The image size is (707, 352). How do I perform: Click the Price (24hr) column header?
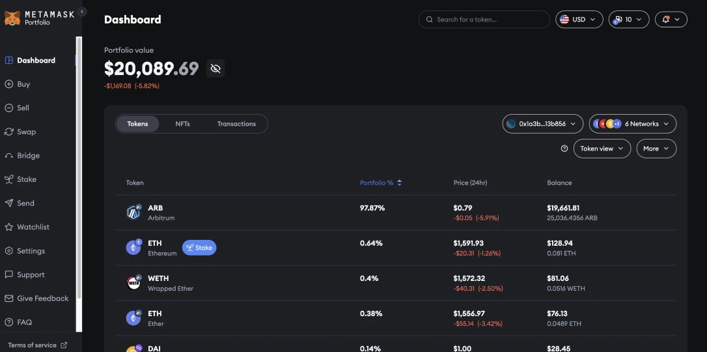click(470, 183)
